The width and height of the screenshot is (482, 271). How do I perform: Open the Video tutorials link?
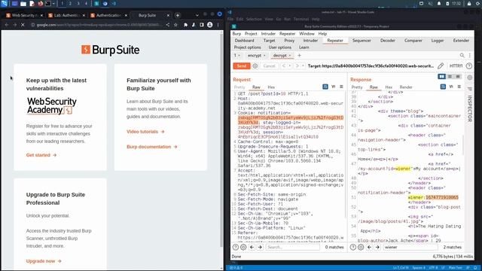[145, 132]
